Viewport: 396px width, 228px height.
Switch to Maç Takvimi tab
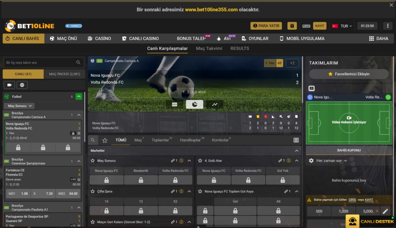[209, 48]
